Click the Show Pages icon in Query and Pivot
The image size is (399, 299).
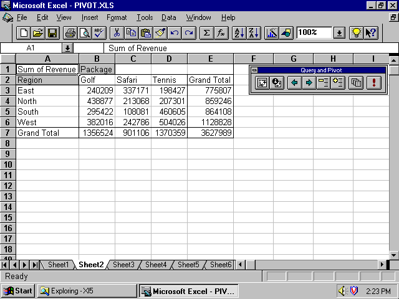pyautogui.click(x=356, y=83)
